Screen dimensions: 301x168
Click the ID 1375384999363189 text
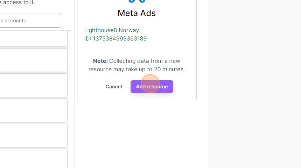pyautogui.click(x=115, y=38)
